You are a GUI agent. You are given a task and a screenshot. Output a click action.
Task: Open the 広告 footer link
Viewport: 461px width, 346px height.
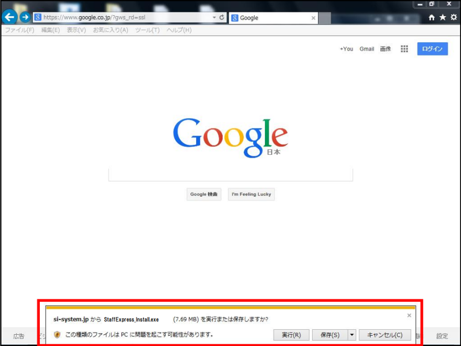click(19, 336)
